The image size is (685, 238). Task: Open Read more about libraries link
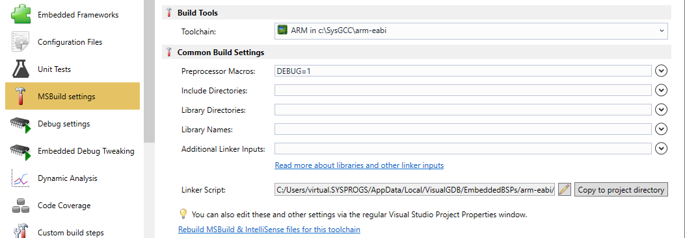[359, 165]
